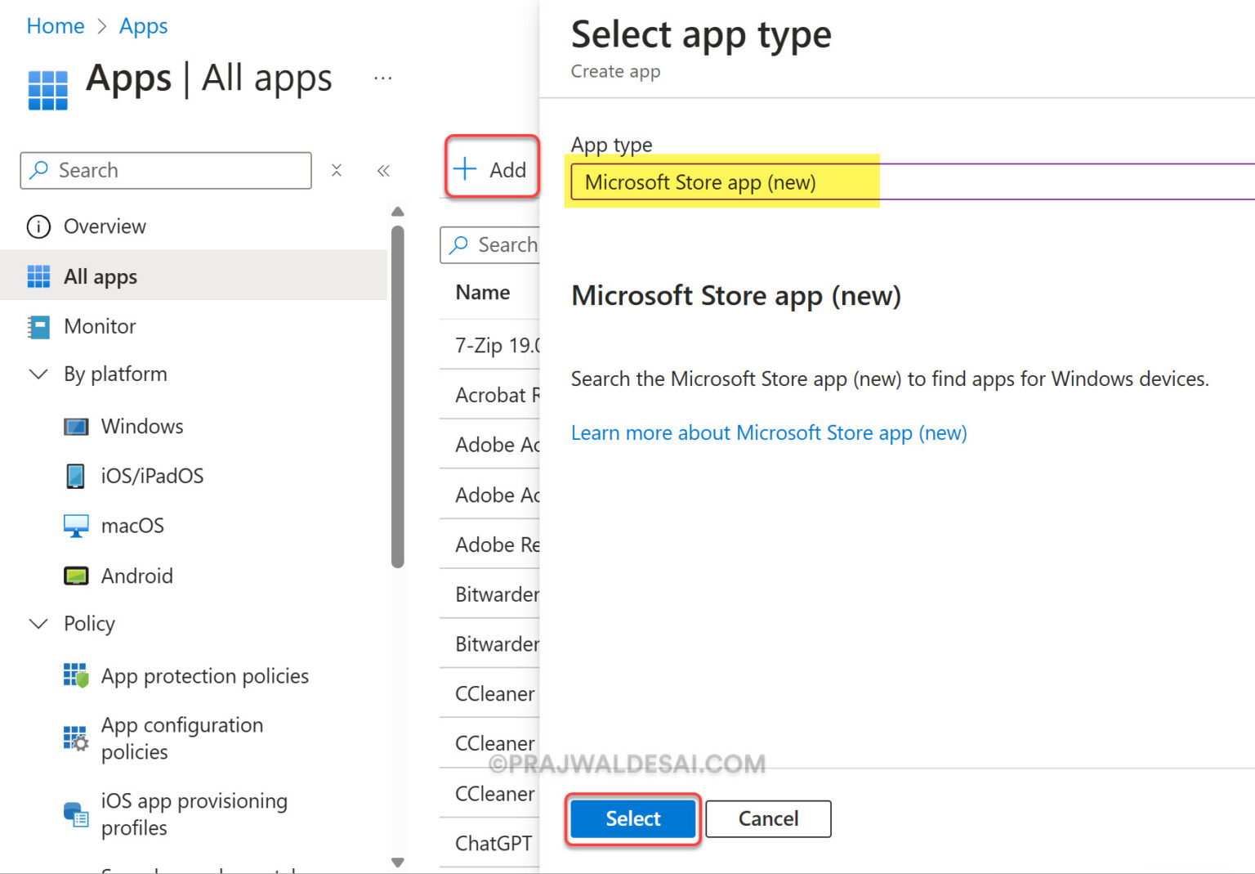The height and width of the screenshot is (874, 1255).
Task: Click the App protection policies shield icon
Action: click(76, 675)
